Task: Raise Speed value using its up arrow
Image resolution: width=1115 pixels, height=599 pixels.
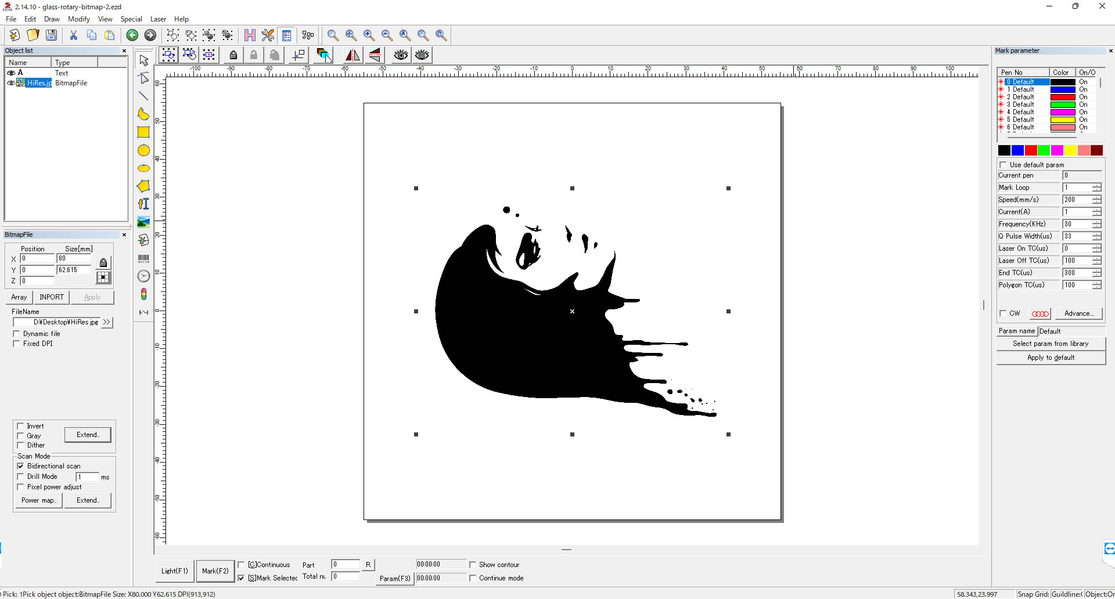Action: click(1096, 197)
